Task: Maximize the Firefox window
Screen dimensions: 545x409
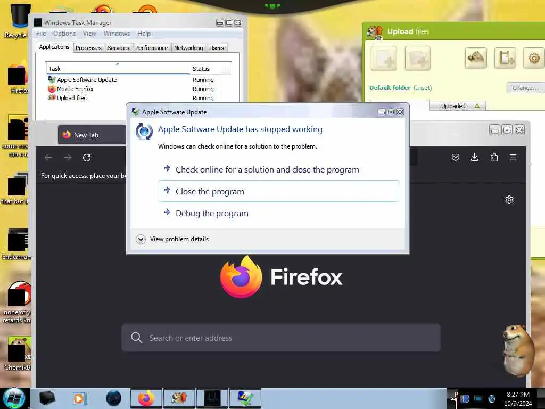Action: pyautogui.click(x=507, y=130)
